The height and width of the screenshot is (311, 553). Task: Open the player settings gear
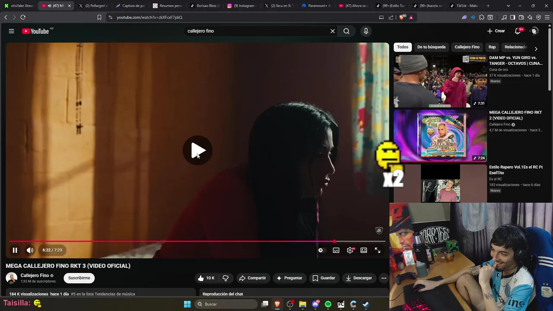(350, 250)
